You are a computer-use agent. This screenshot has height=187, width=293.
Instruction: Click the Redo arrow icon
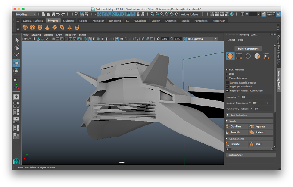coord(63,14)
